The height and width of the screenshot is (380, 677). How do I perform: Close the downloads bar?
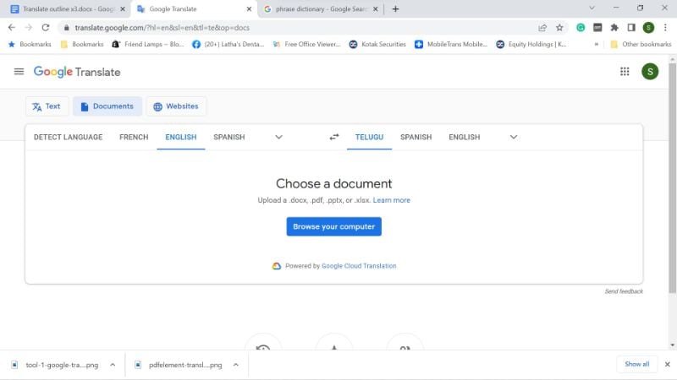[667, 365]
